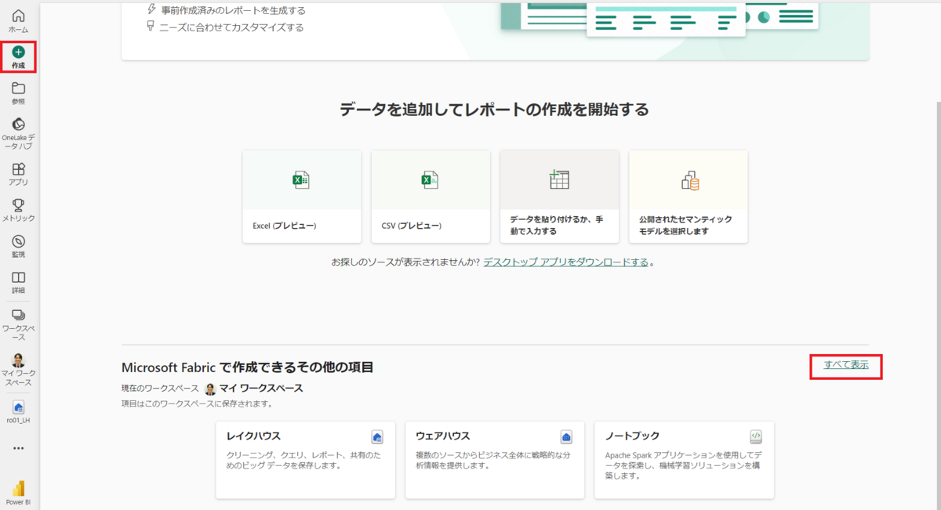Select published semantic model card
The width and height of the screenshot is (941, 510).
(688, 197)
